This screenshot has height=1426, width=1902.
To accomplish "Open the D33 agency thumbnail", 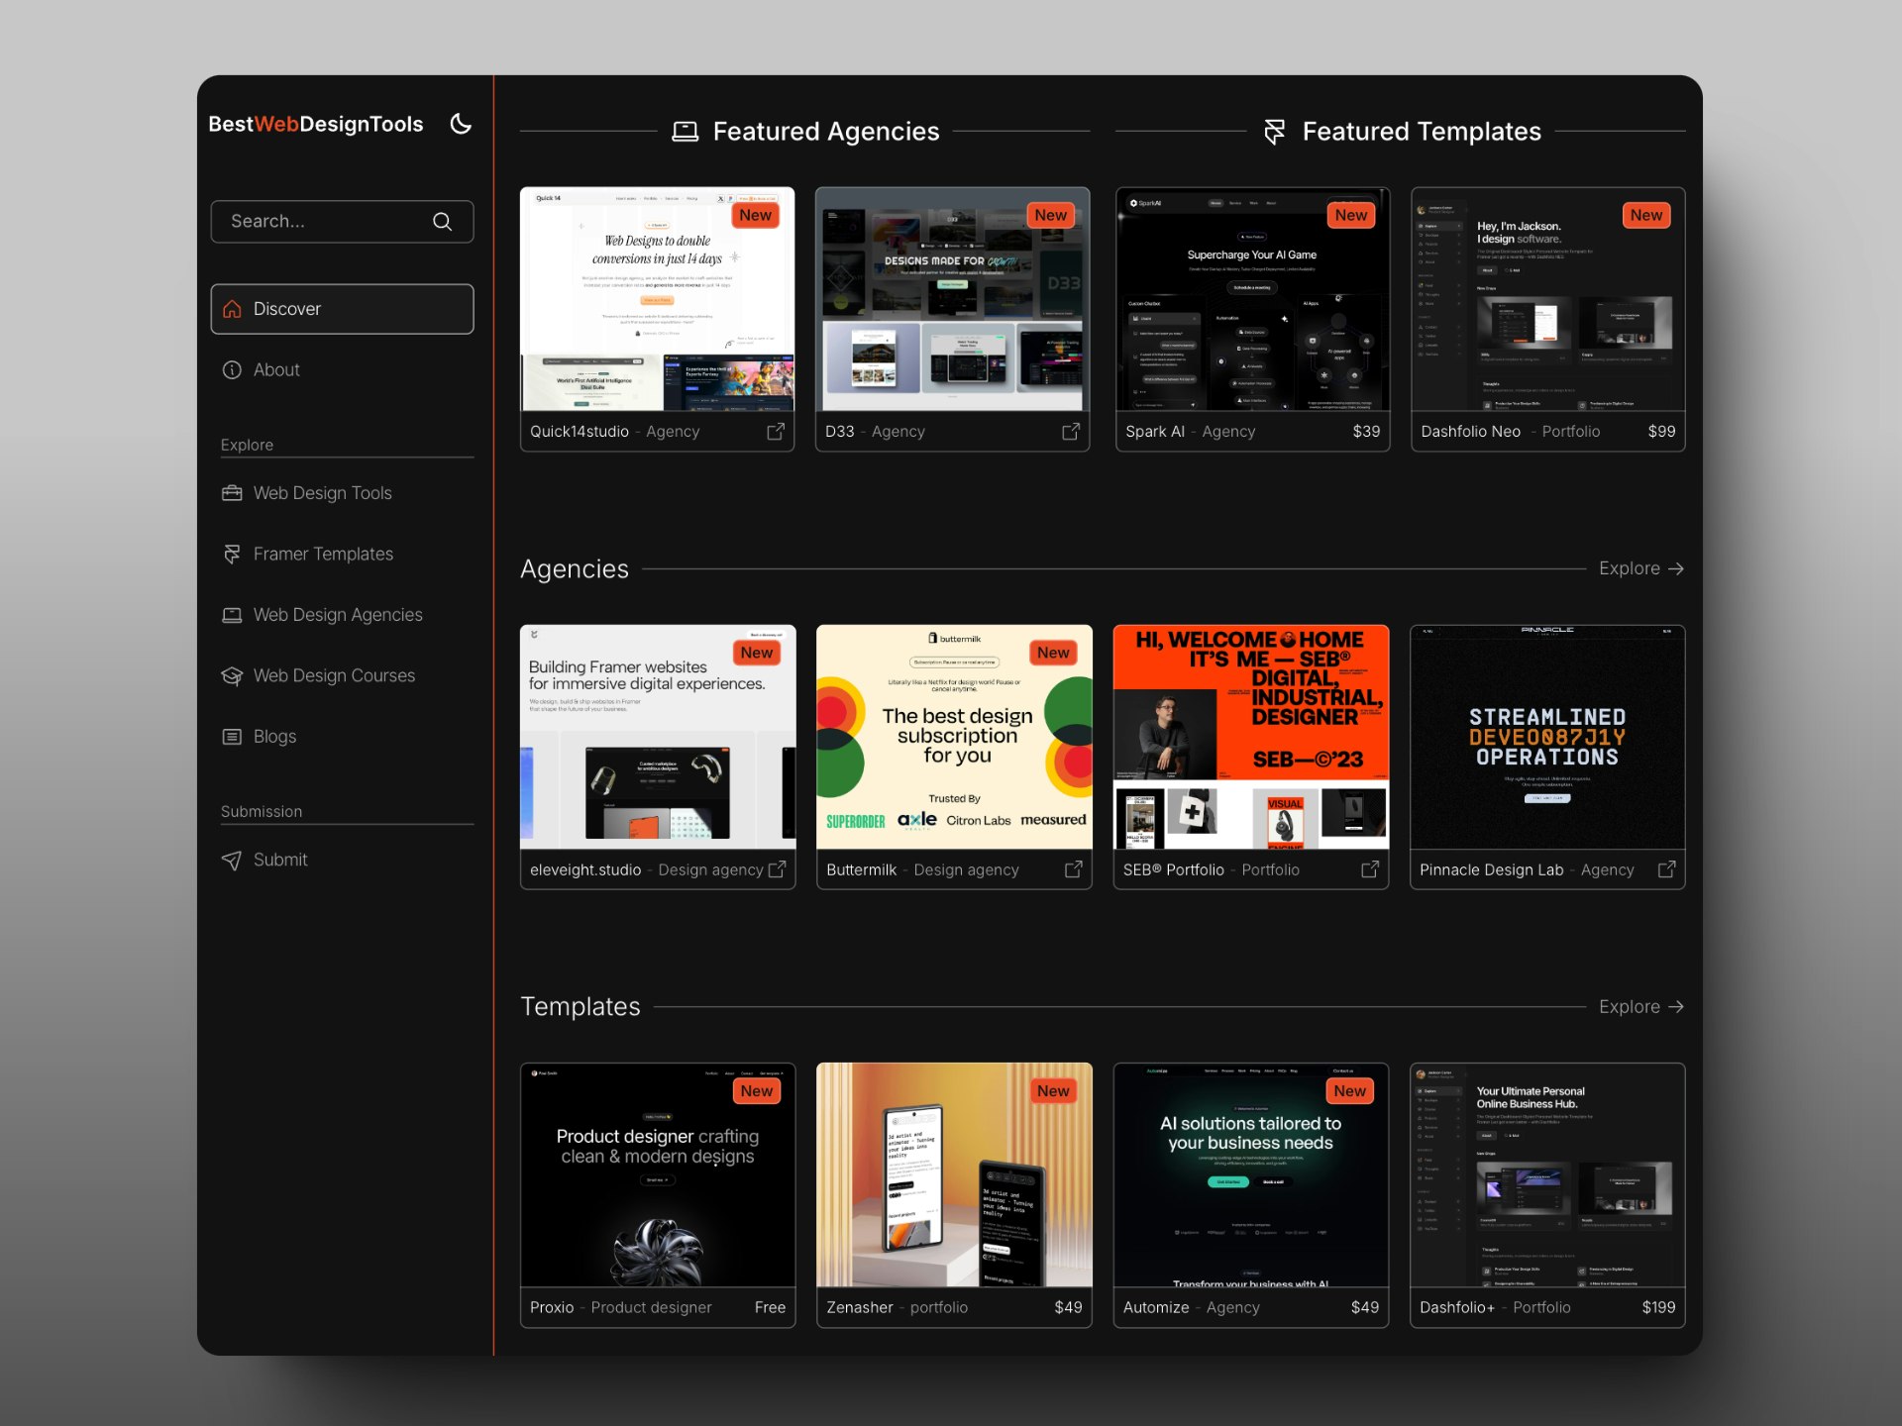I will pos(952,299).
